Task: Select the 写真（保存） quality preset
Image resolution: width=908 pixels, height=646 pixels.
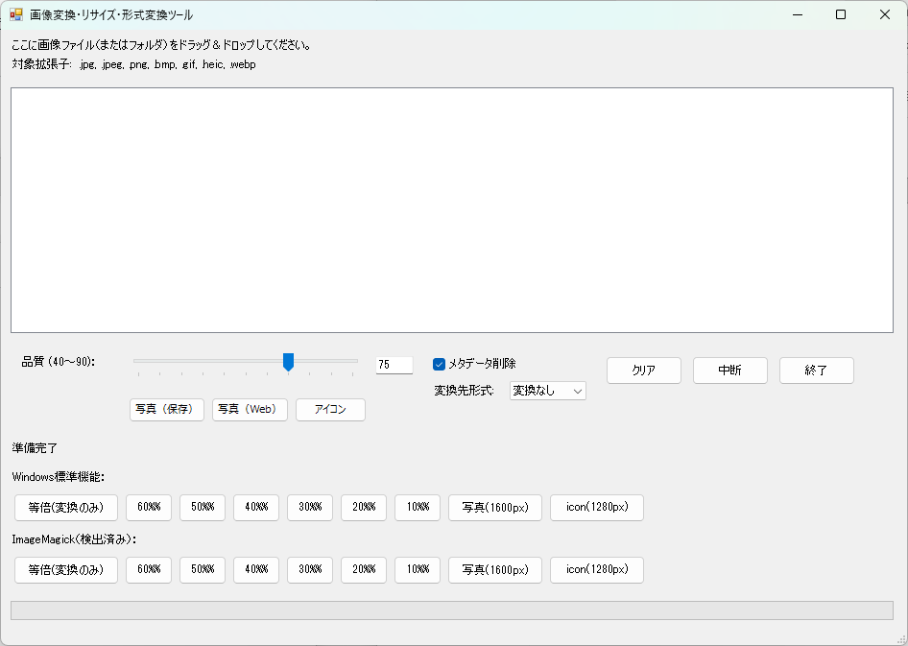Action: [x=166, y=409]
